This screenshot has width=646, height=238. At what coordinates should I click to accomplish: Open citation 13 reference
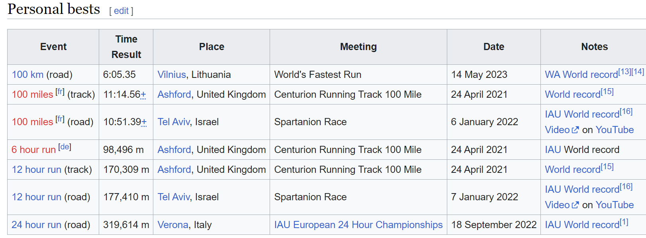[x=624, y=72]
